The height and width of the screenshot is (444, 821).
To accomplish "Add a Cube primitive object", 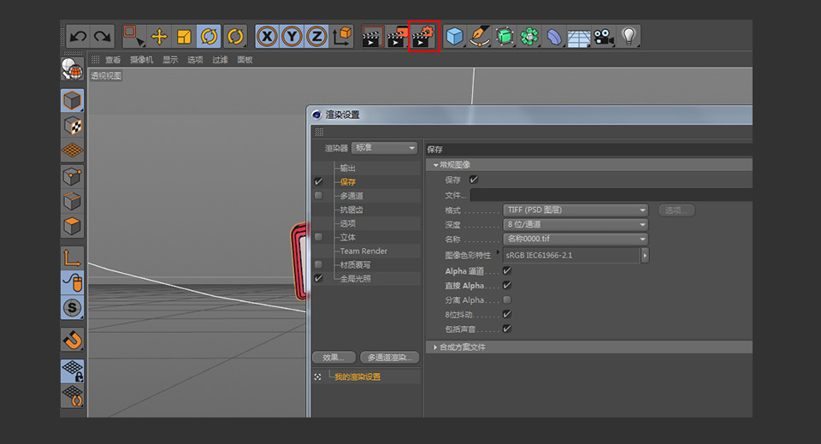I will [x=454, y=37].
